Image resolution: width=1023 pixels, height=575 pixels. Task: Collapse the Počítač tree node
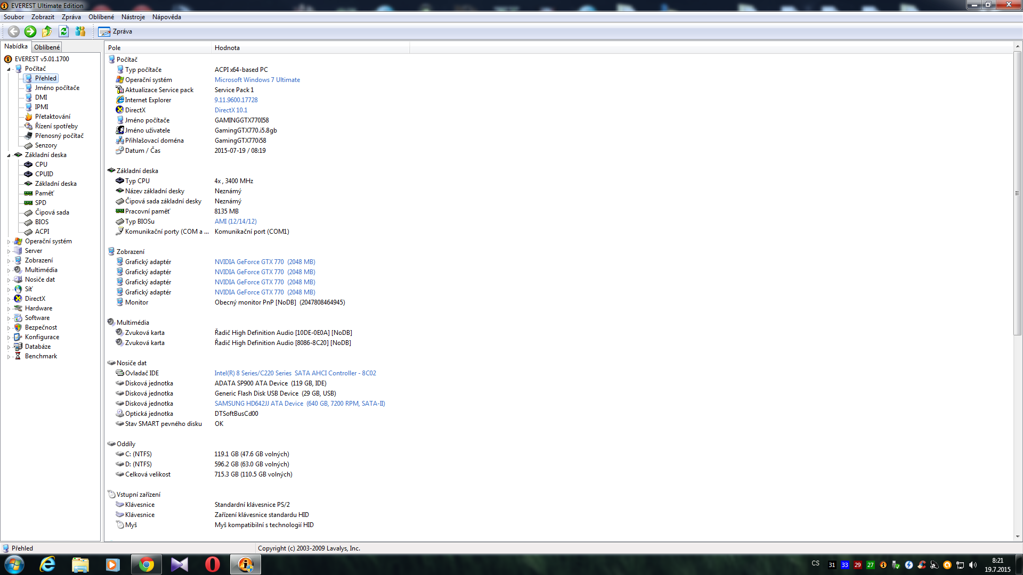point(9,69)
